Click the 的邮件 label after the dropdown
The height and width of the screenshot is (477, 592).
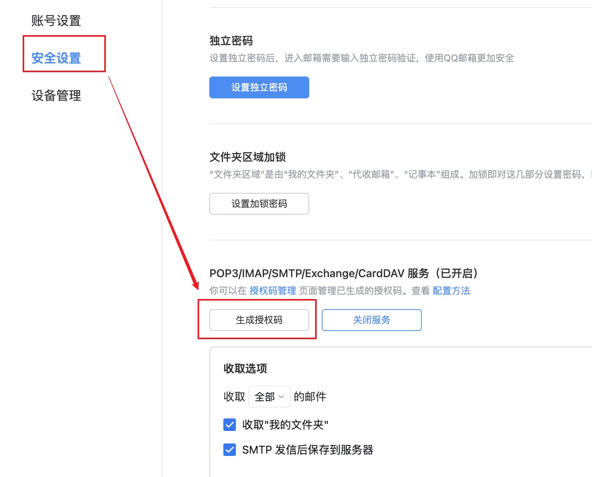[x=310, y=397]
